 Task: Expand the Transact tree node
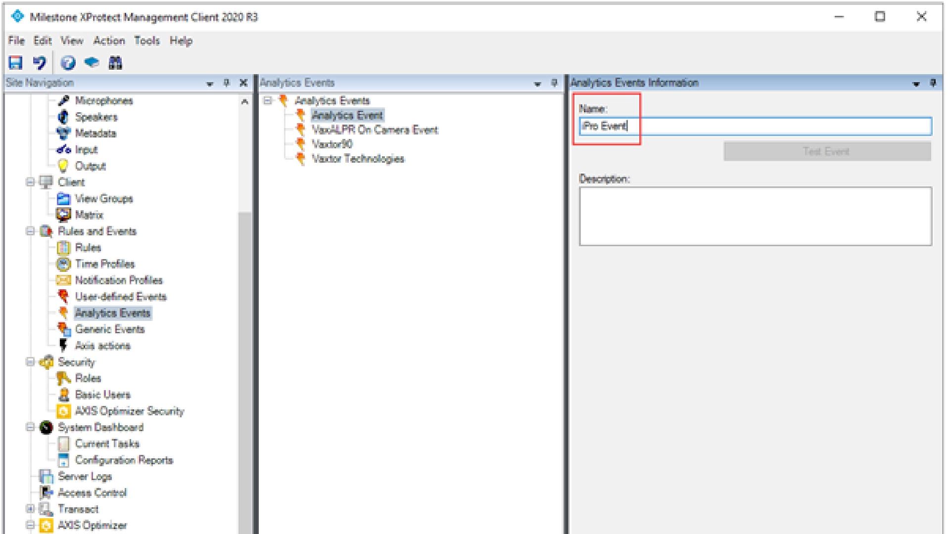(x=30, y=508)
